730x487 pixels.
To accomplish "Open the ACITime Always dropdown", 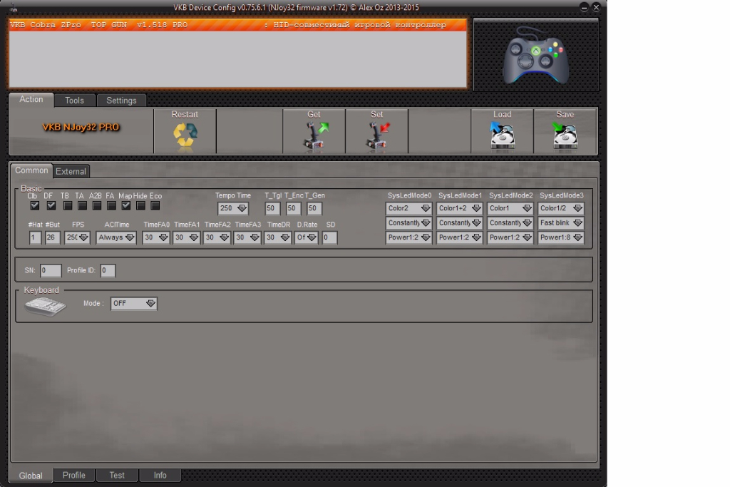I will pyautogui.click(x=116, y=237).
